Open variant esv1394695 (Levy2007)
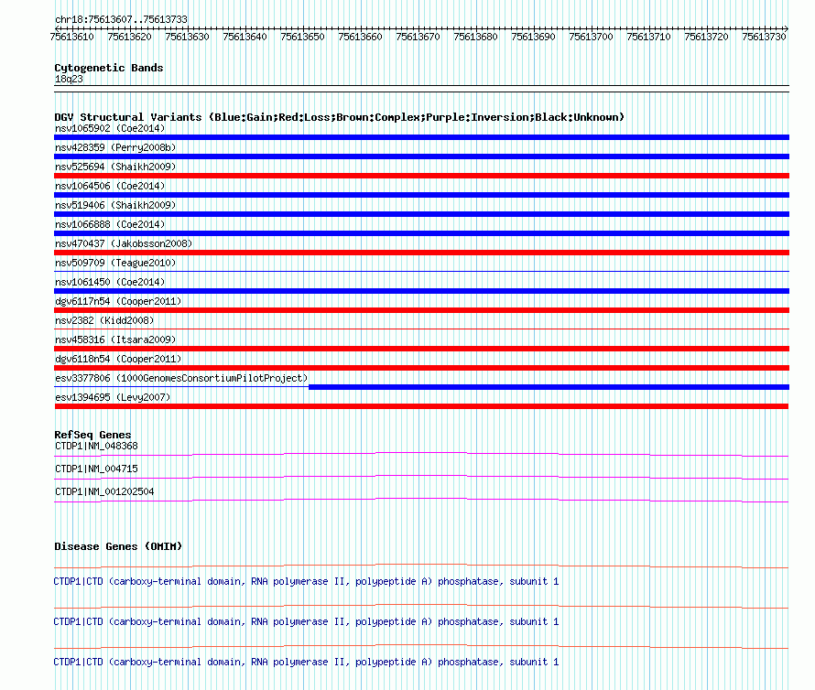The image size is (815, 690). (113, 397)
